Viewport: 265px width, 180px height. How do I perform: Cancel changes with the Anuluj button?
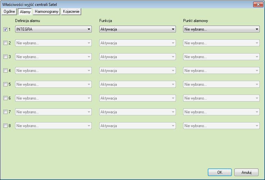246,172
